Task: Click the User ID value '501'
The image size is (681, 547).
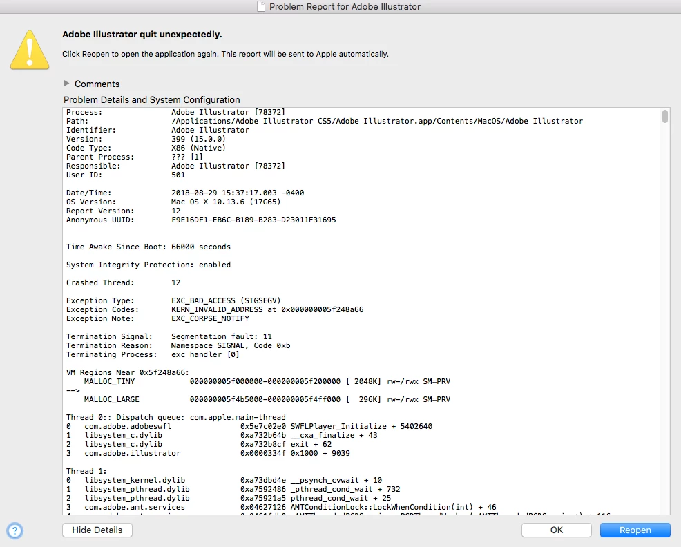Action: point(178,175)
